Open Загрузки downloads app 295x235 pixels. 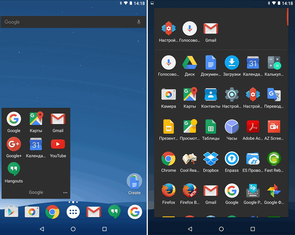coord(232,63)
